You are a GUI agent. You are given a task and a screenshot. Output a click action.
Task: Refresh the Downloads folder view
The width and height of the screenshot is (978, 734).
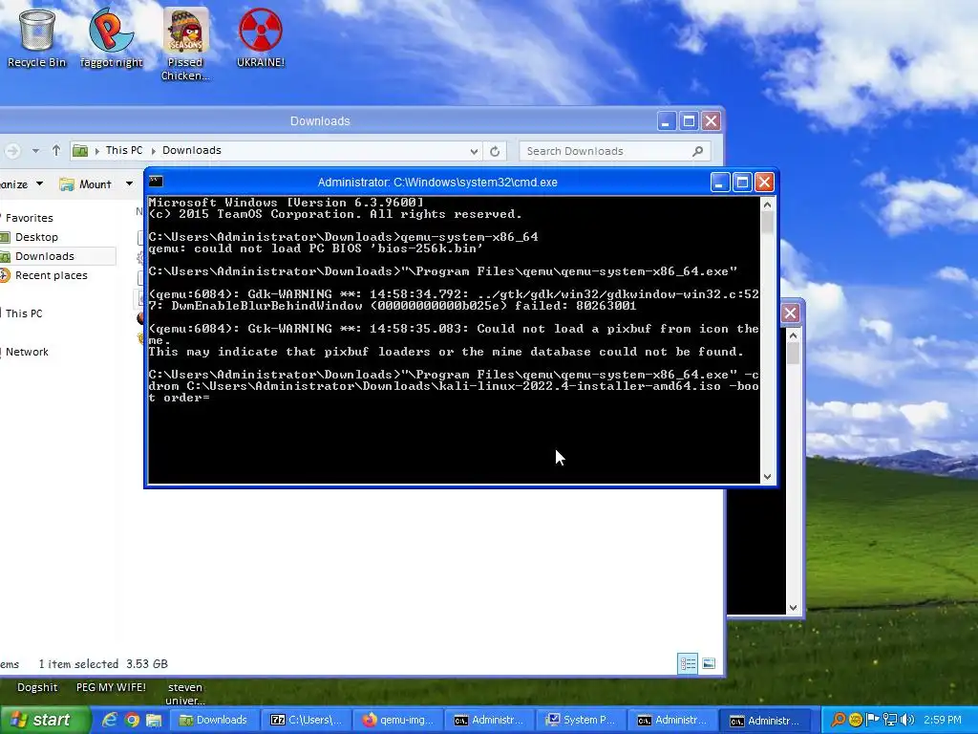point(495,151)
